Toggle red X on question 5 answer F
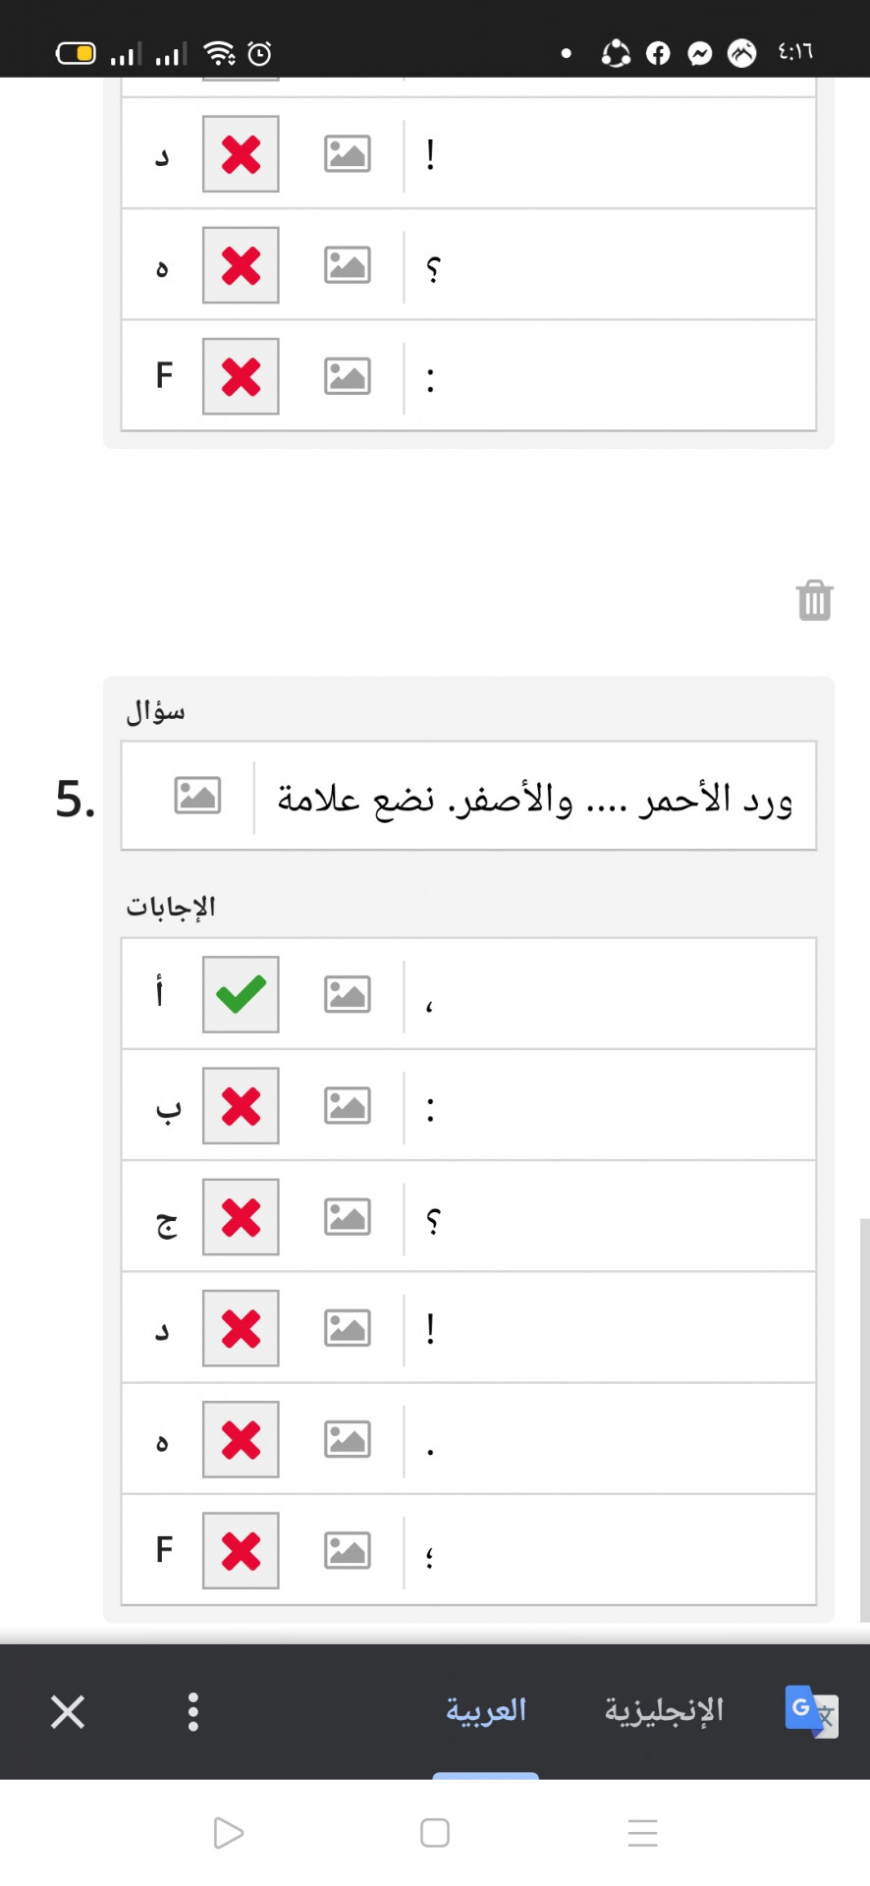This screenshot has width=870, height=1886. (x=241, y=1550)
